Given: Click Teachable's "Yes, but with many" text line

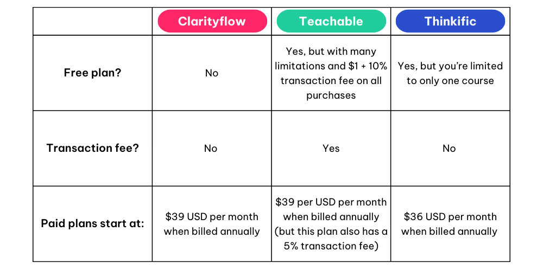Looking at the screenshot, I should pyautogui.click(x=331, y=52).
